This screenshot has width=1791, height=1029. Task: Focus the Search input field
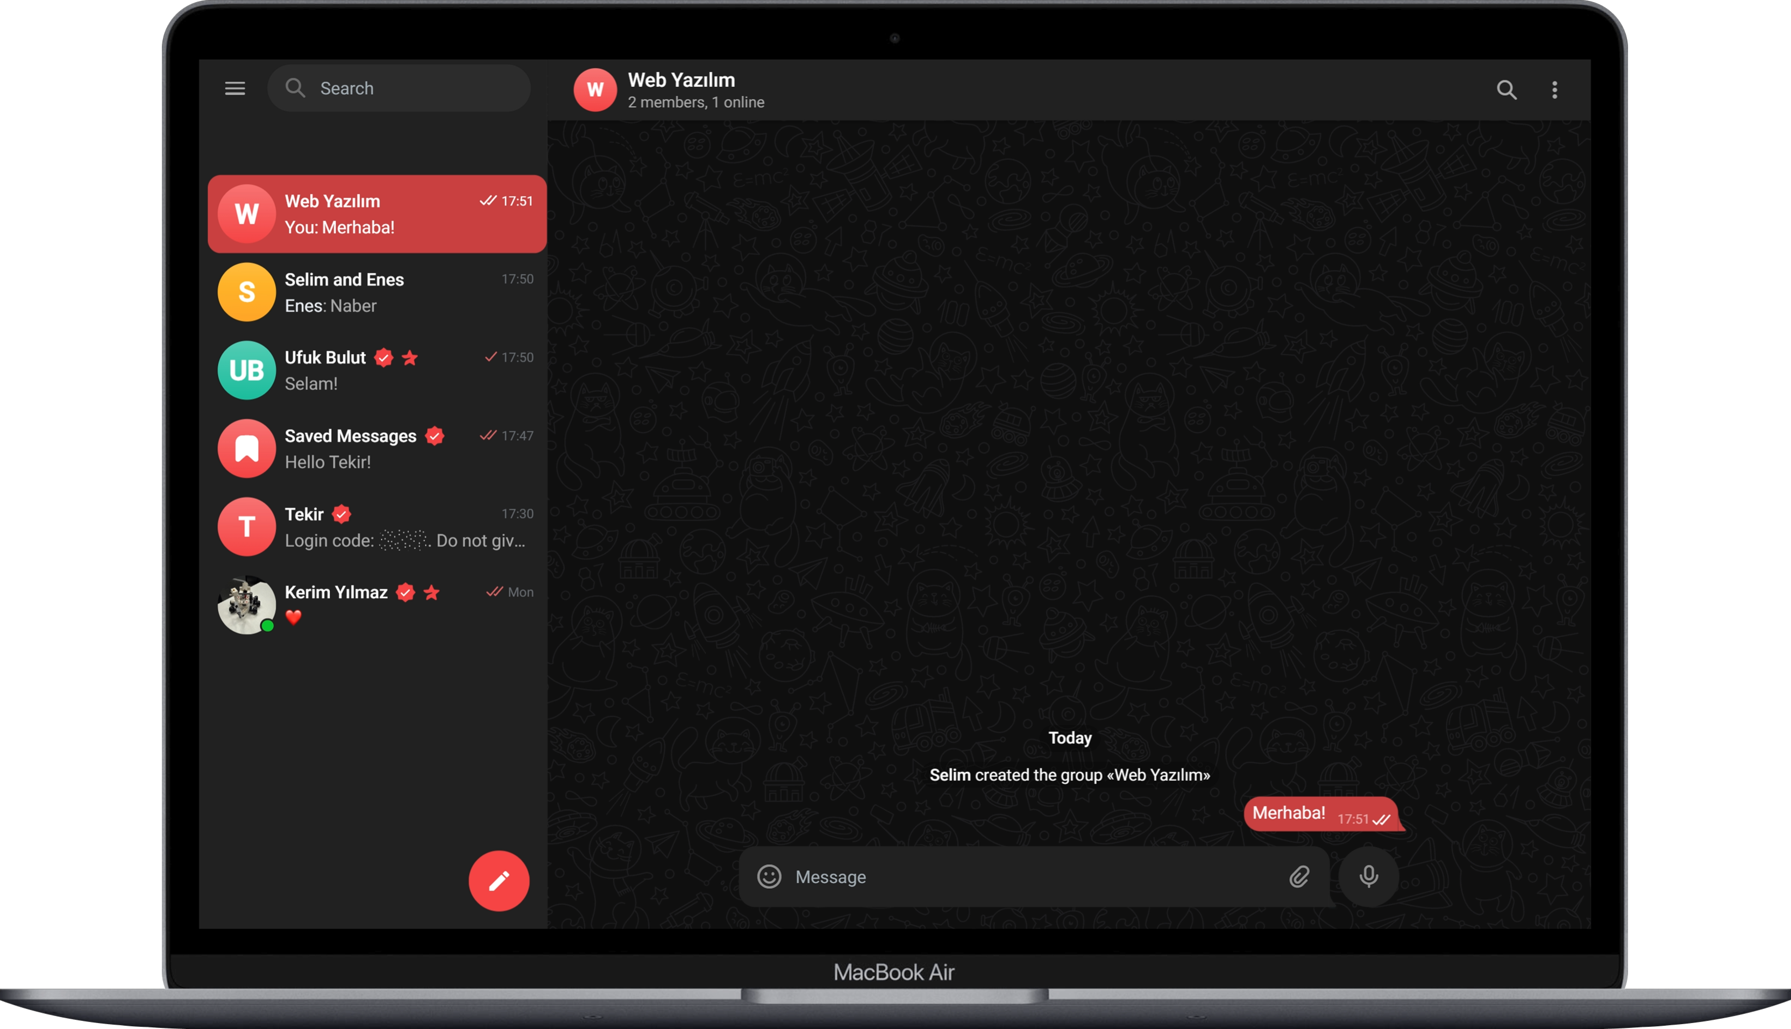[x=410, y=88]
